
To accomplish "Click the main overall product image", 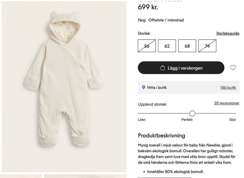I will 64,87.
